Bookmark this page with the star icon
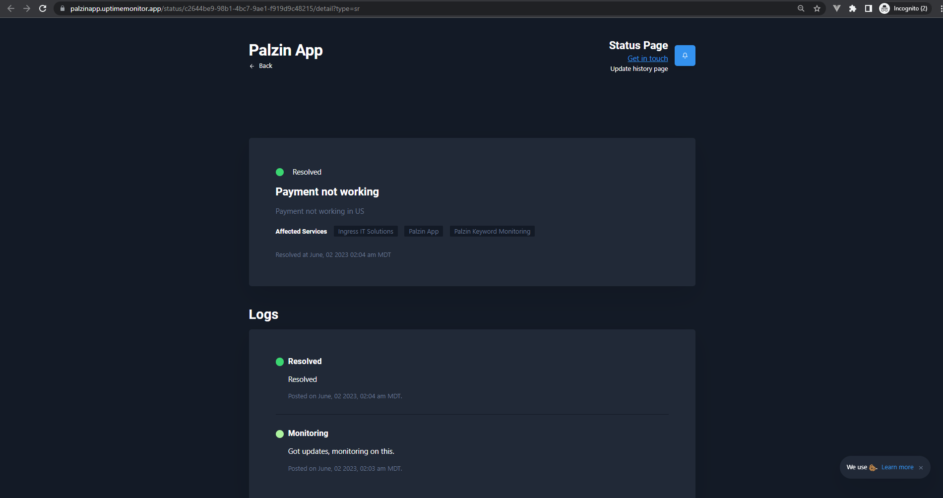The width and height of the screenshot is (943, 498). [817, 8]
